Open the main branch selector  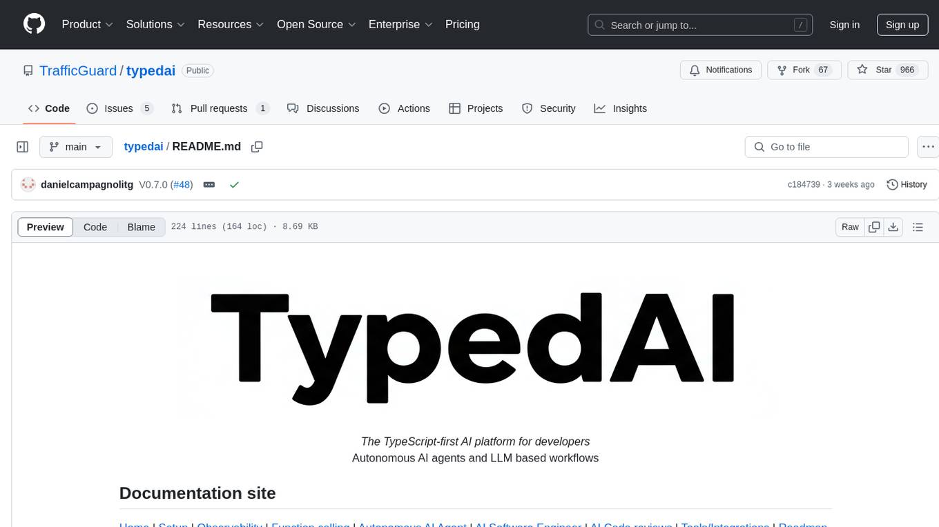point(75,147)
